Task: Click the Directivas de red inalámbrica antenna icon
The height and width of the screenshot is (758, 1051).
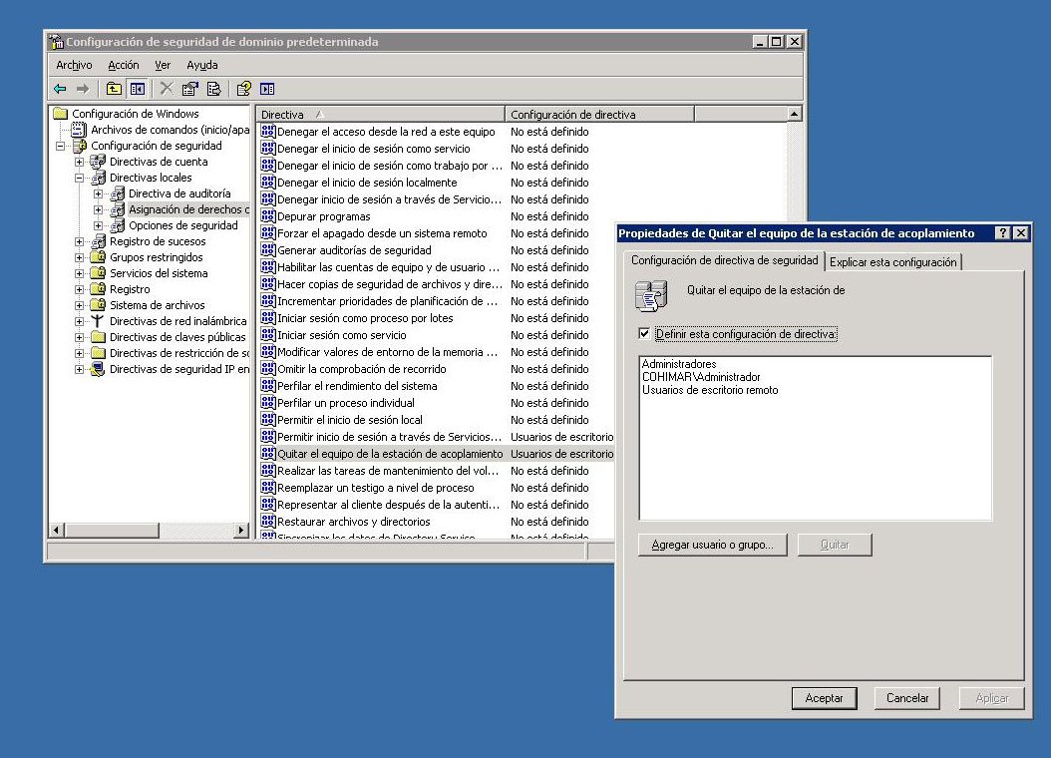Action: (98, 321)
